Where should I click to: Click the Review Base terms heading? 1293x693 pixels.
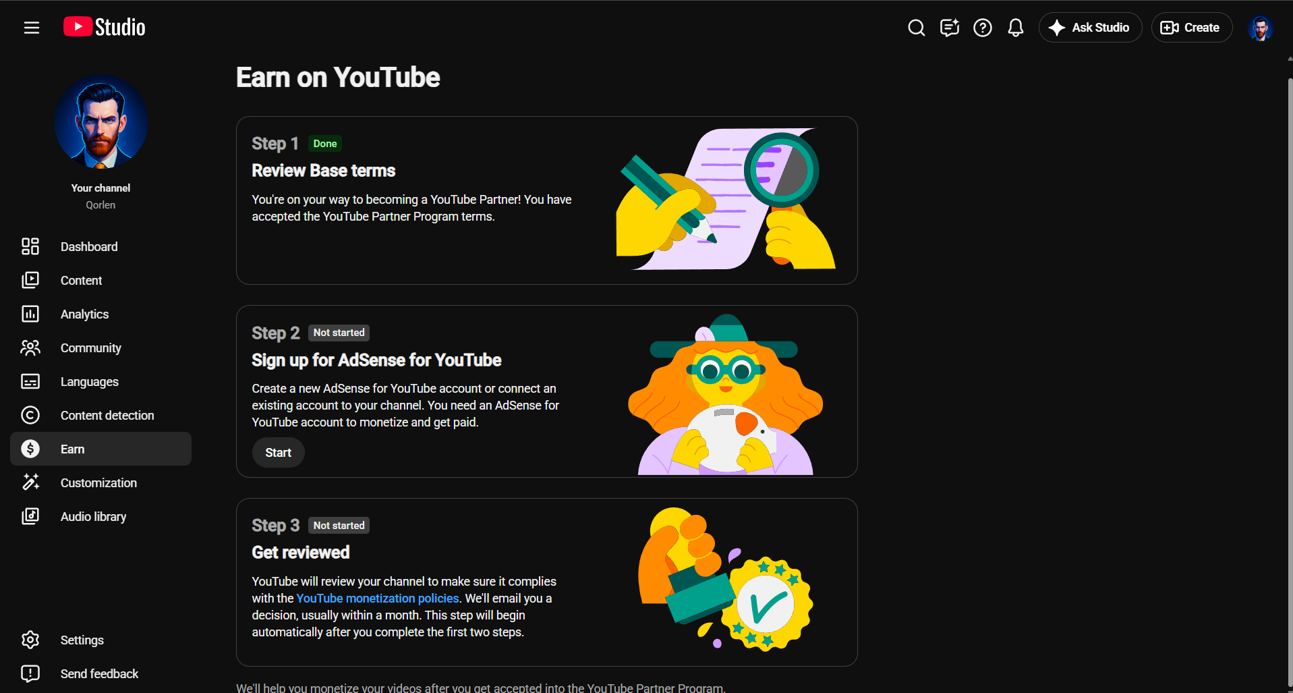(324, 171)
